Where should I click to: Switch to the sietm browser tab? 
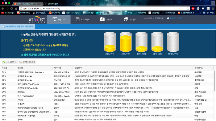[28, 4]
